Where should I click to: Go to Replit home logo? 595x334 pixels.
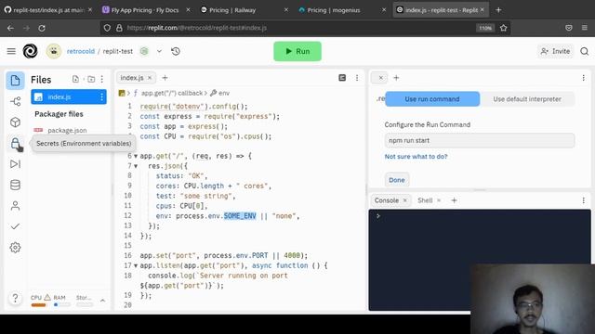click(31, 51)
